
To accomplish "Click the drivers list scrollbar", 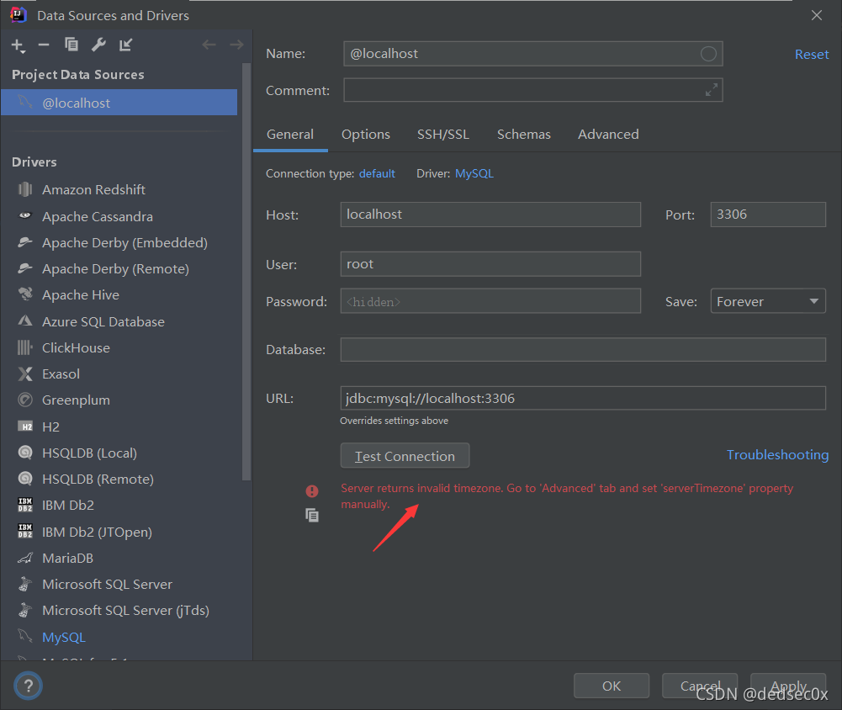I will pyautogui.click(x=246, y=271).
